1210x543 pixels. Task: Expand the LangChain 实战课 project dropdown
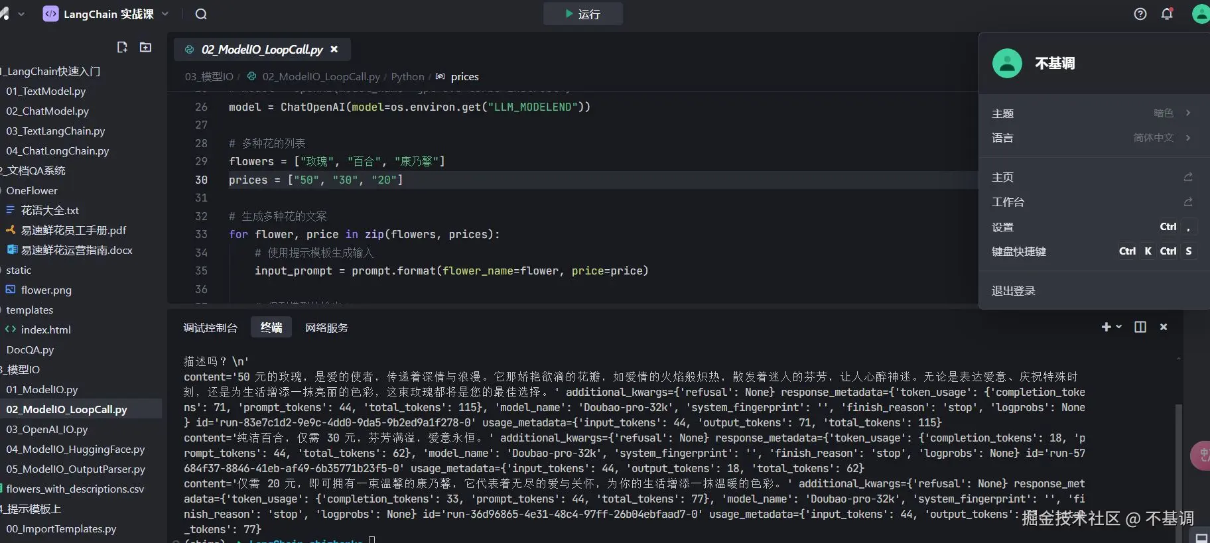(165, 14)
